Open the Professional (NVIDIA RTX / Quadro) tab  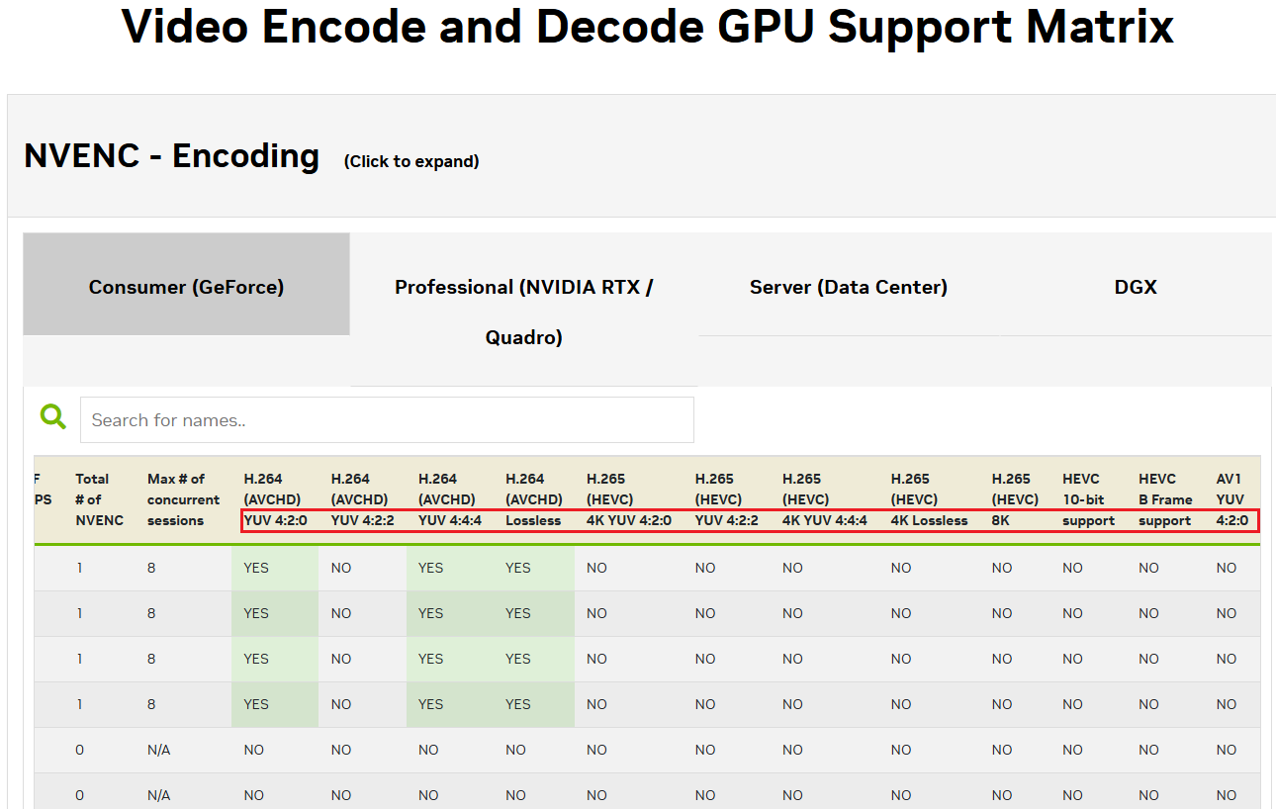(524, 311)
